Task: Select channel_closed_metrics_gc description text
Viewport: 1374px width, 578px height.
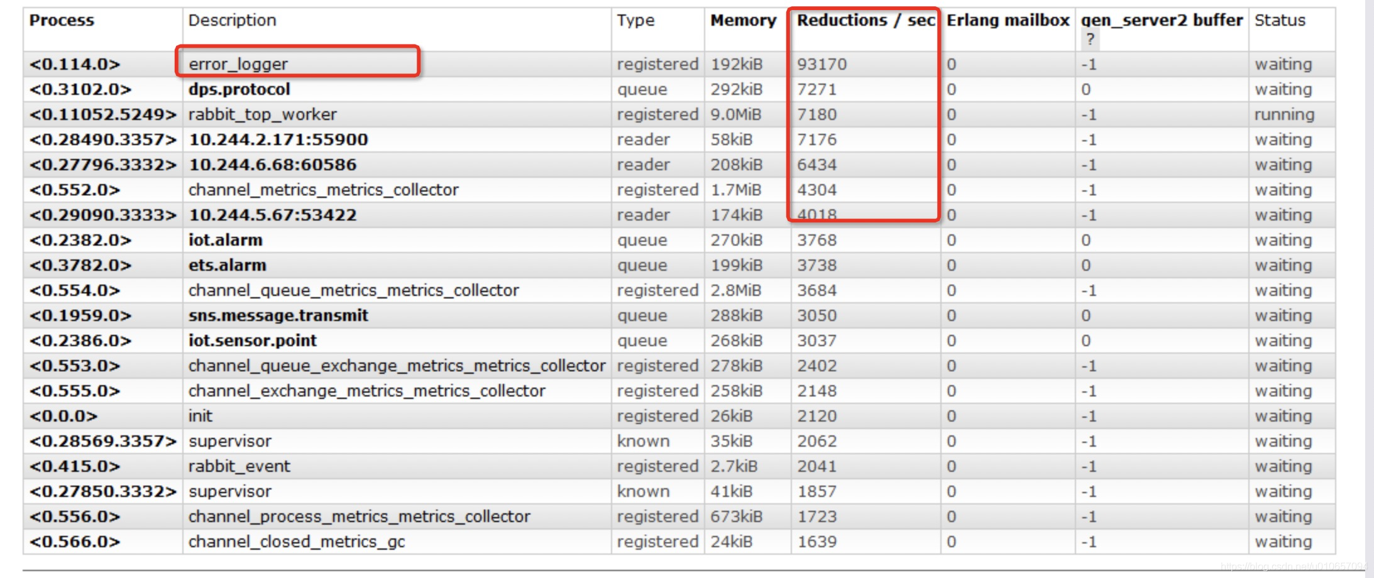Action: [297, 542]
